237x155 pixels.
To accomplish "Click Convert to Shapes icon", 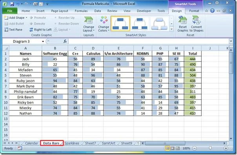I will coord(196,24).
